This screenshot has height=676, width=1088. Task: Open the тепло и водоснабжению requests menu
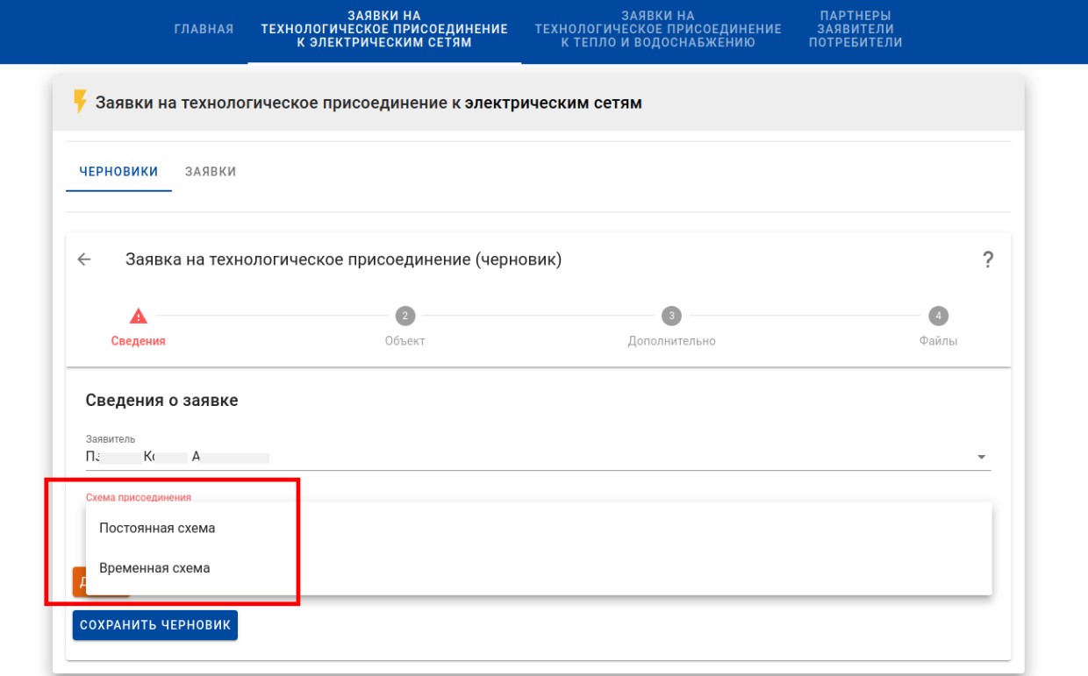(x=657, y=29)
